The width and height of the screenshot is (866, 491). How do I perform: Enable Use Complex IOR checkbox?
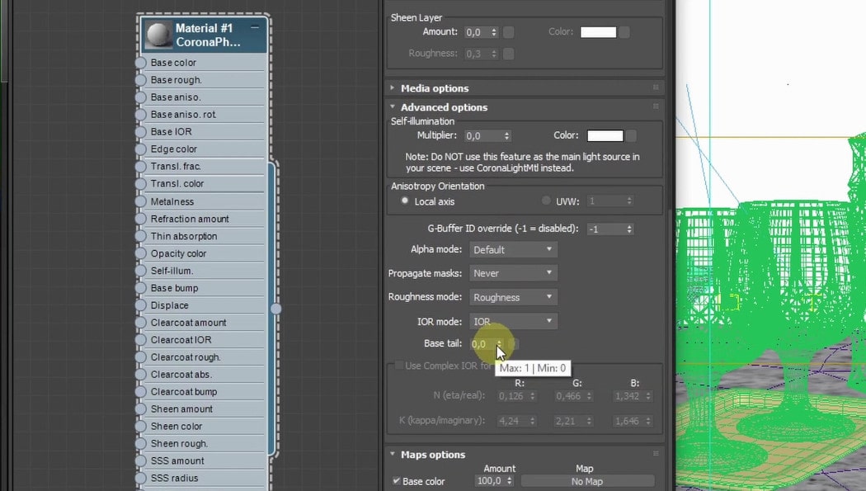pos(398,365)
